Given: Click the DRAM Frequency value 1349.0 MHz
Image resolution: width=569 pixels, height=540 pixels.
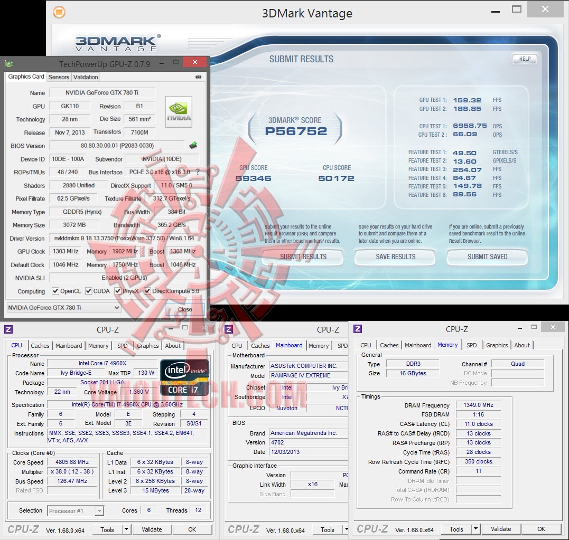Looking at the screenshot, I should [x=478, y=405].
